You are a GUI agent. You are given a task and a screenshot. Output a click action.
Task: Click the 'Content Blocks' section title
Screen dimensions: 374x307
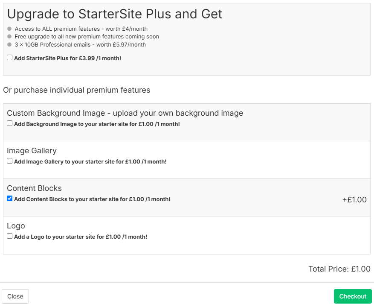(35, 188)
